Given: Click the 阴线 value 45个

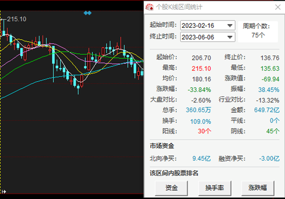Looking at the screenshot, I should (273, 131).
